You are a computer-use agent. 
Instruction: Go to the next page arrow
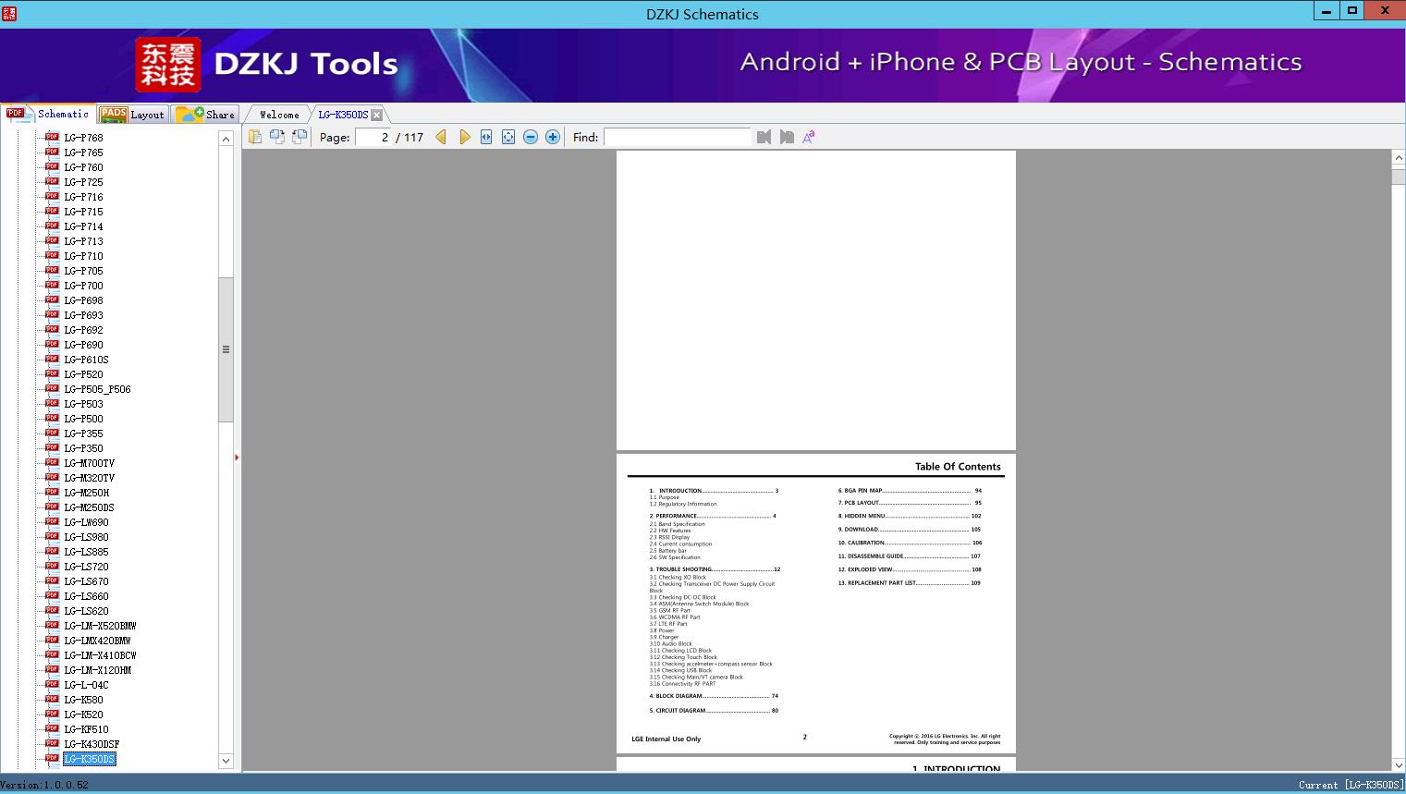click(x=464, y=137)
